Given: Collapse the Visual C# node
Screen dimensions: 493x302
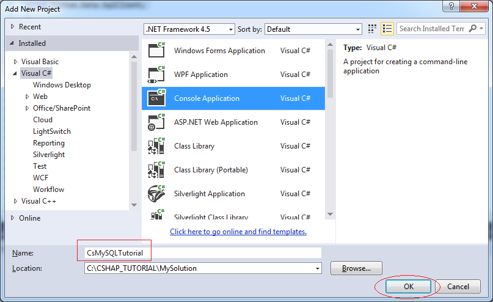Looking at the screenshot, I should [x=15, y=73].
